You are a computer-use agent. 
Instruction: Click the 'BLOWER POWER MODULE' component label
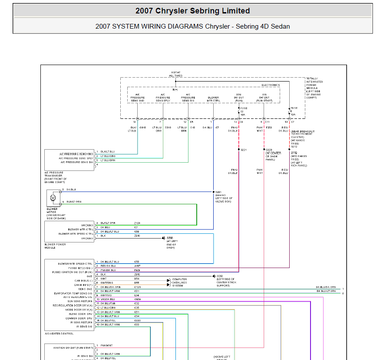tap(55, 246)
